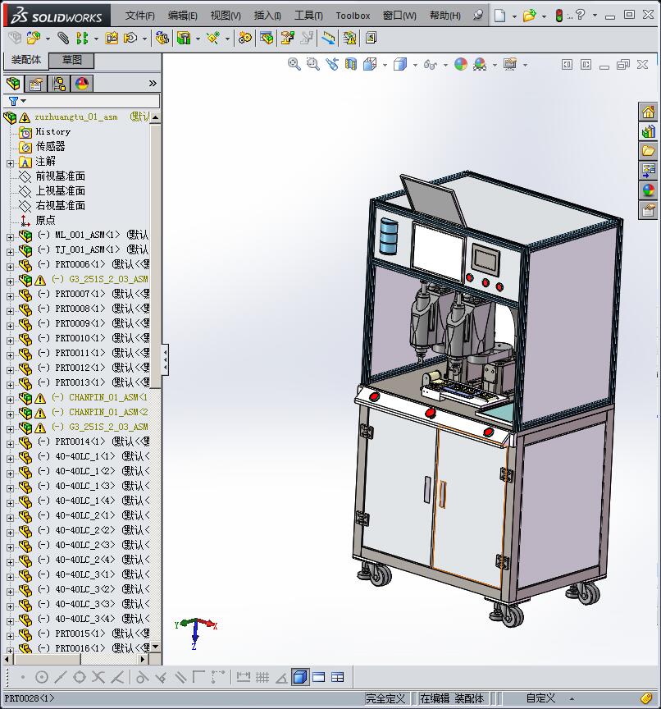
Task: Click the Rebuild traffic light icon
Action: point(558,16)
